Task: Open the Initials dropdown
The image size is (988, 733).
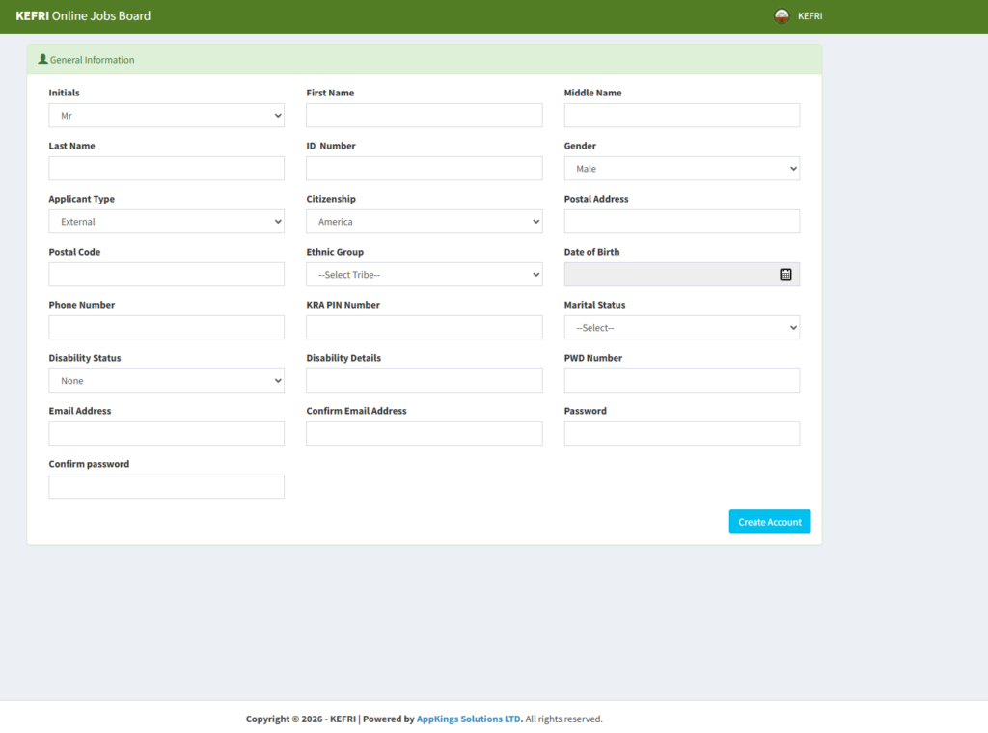Action: click(166, 116)
